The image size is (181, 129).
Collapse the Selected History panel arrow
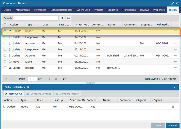click(x=174, y=87)
